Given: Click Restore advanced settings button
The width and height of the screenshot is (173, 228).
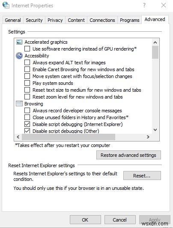Looking at the screenshot, I should click(128, 155).
